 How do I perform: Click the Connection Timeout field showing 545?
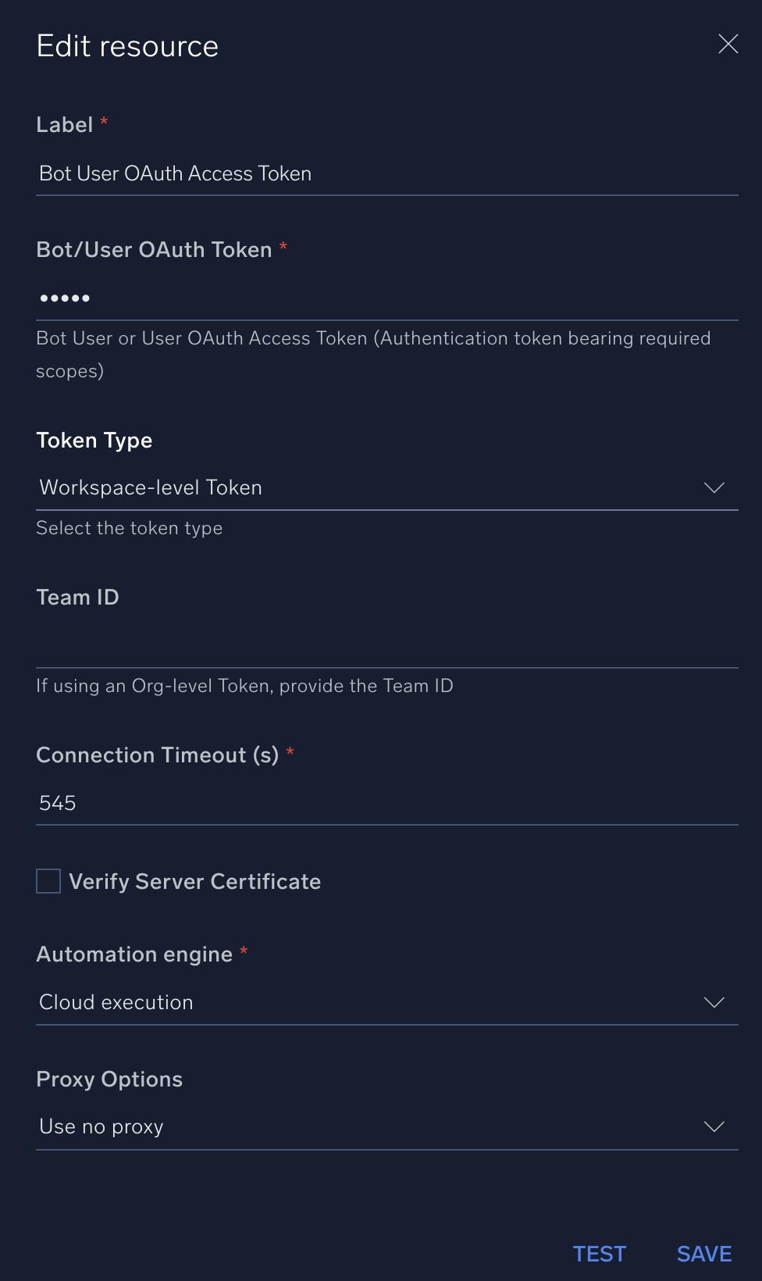pos(386,804)
